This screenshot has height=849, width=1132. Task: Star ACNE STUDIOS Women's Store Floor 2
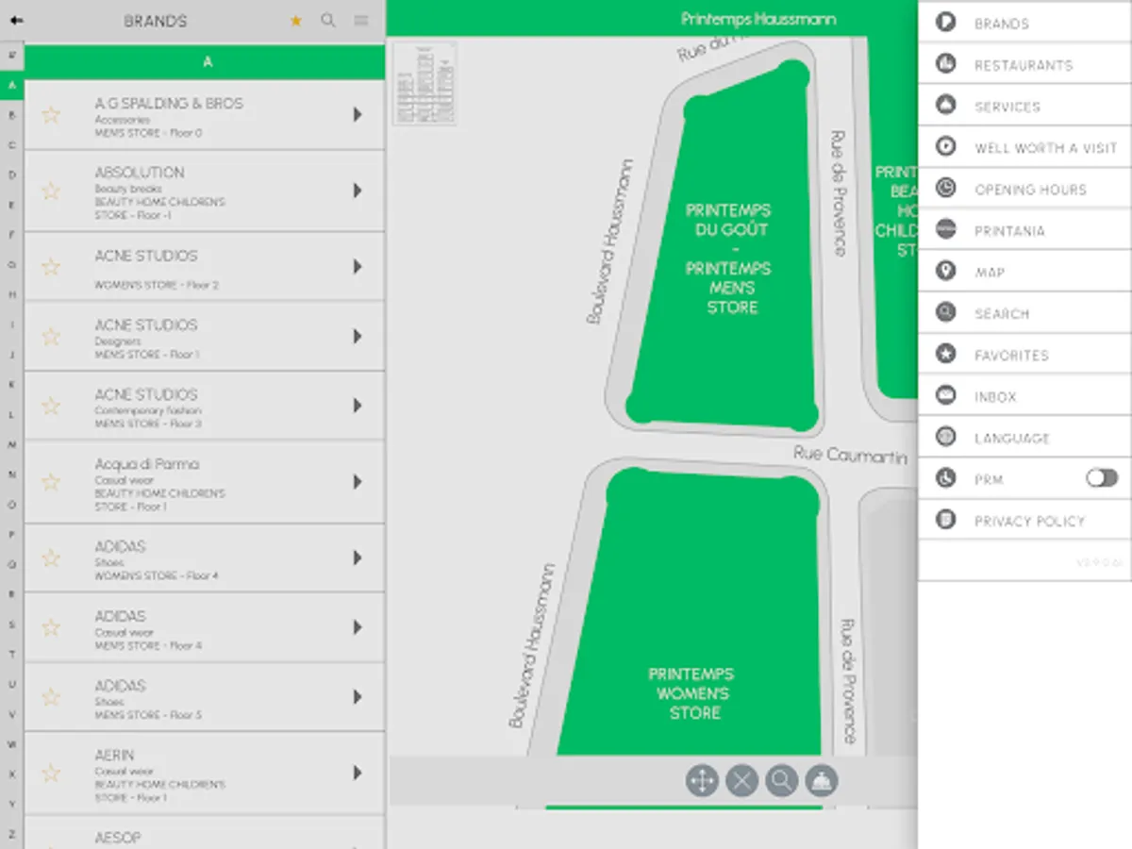[x=51, y=268]
